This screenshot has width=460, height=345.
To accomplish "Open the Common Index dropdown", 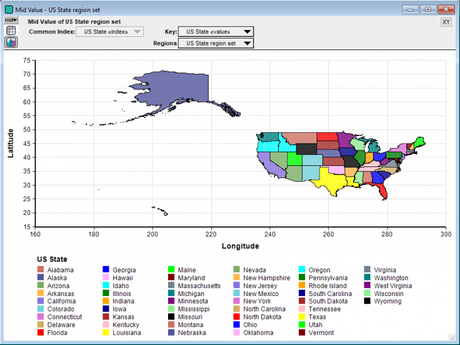I will click(110, 32).
